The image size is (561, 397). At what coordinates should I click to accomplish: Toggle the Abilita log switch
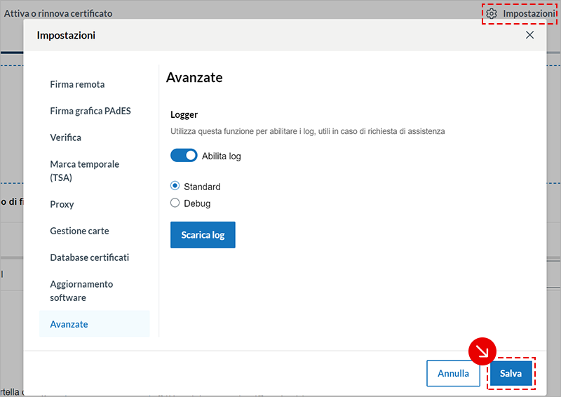[x=184, y=156]
